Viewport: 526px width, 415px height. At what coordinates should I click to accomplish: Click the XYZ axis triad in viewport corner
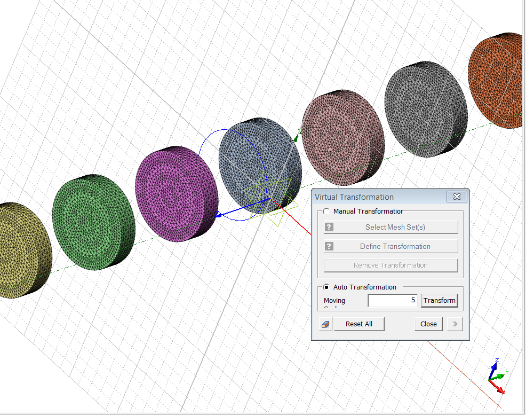[x=497, y=378]
